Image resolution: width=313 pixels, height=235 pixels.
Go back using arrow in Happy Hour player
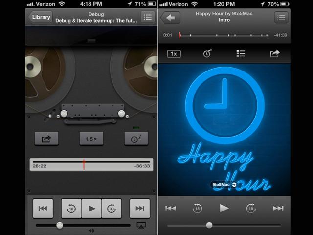170,18
